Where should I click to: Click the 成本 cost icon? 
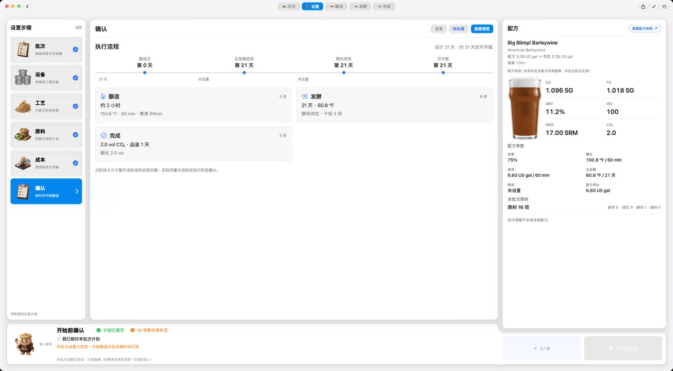click(23, 163)
